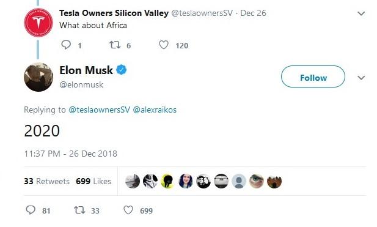Open Tesla Owners Silicon Valley avatar
Viewport: 377px width, 227px height.
click(38, 23)
